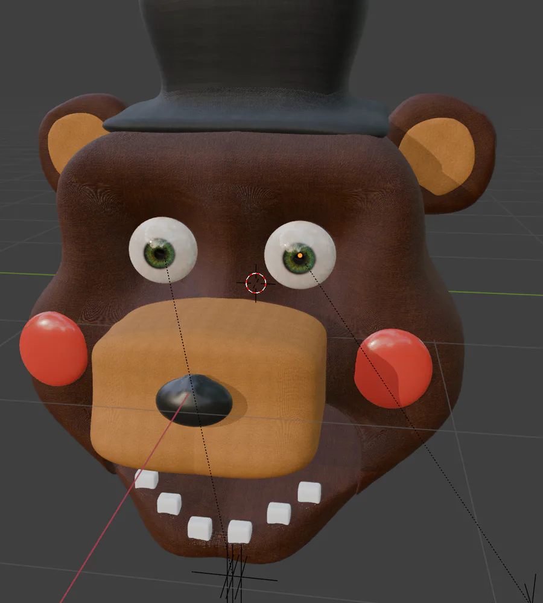The width and height of the screenshot is (543, 603).
Task: Select the red cheek beside the left eye side
Action: 54,349
